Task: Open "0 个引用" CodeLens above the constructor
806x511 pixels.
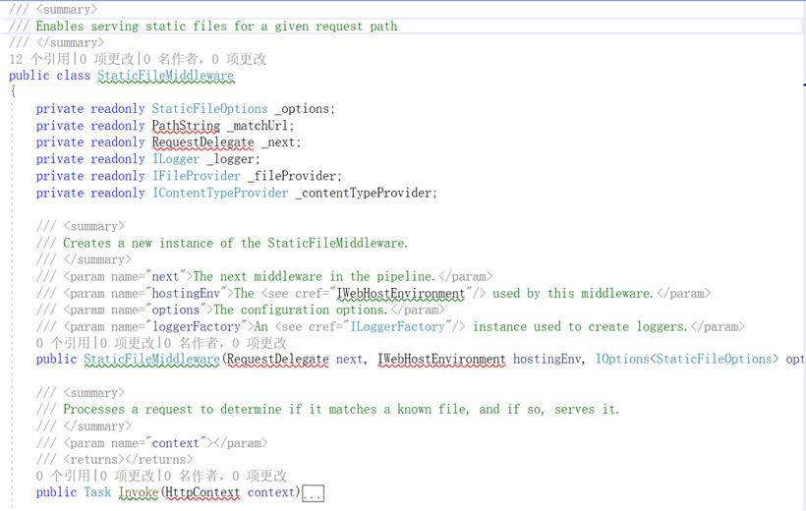Action: (63, 343)
